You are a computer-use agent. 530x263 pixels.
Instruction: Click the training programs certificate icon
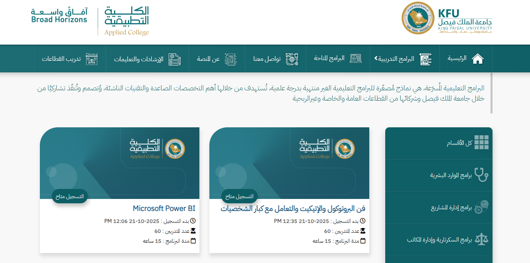tap(426, 59)
